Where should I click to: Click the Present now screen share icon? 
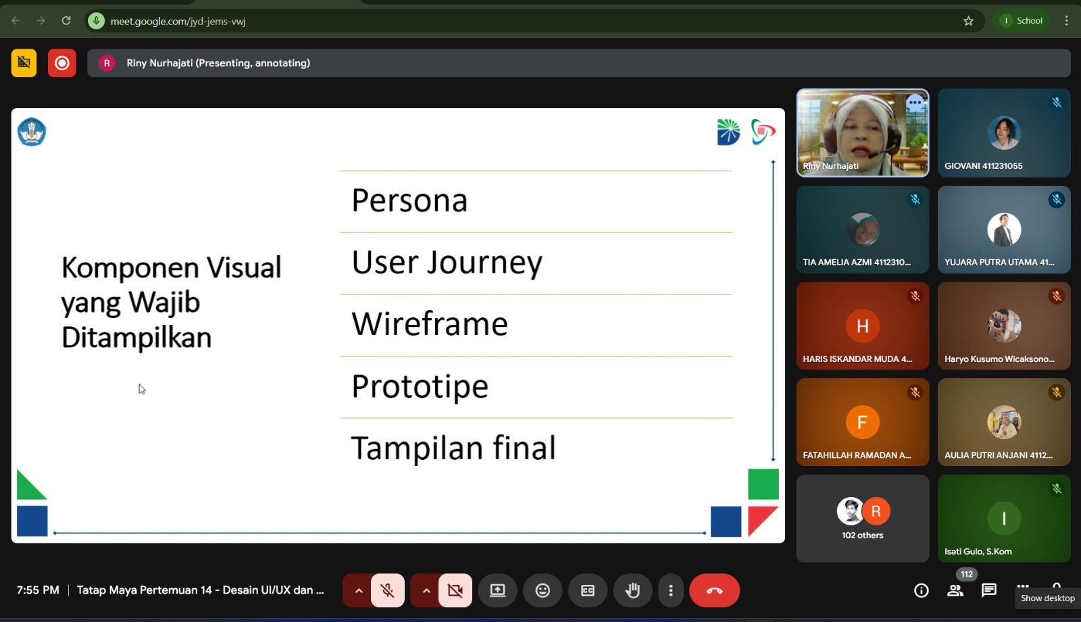pyautogui.click(x=497, y=591)
